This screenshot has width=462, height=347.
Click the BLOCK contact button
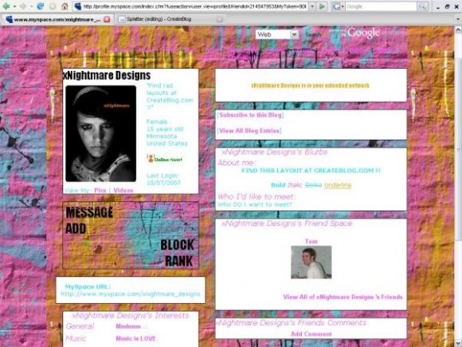[177, 245]
